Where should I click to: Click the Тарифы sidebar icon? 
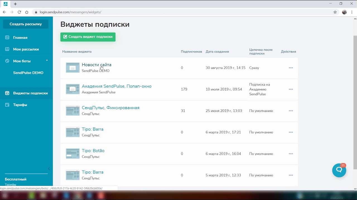click(7, 105)
